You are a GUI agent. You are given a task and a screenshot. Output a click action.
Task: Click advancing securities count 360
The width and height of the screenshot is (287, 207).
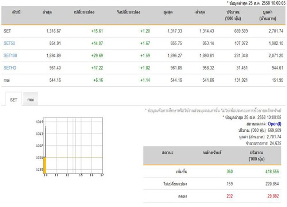coord(230,172)
